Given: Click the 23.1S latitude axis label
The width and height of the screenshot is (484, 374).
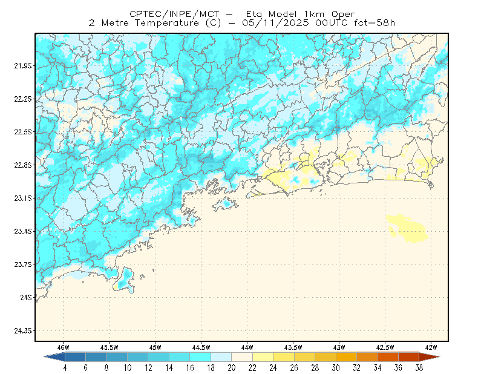Looking at the screenshot, I should (x=23, y=198).
